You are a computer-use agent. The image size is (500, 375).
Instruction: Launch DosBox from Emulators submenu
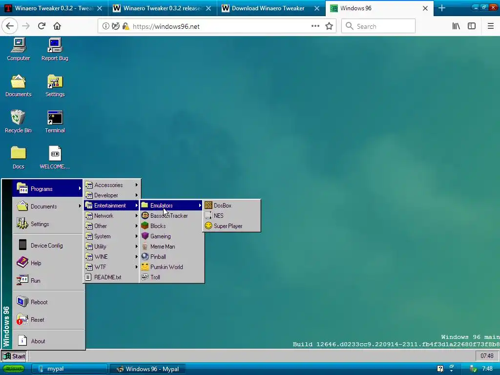[232, 206]
